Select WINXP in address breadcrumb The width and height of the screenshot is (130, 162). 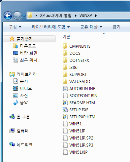coord(86,15)
